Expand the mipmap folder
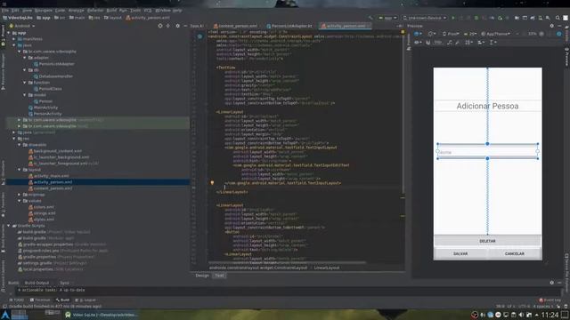This screenshot has height=320, width=570. (20, 195)
